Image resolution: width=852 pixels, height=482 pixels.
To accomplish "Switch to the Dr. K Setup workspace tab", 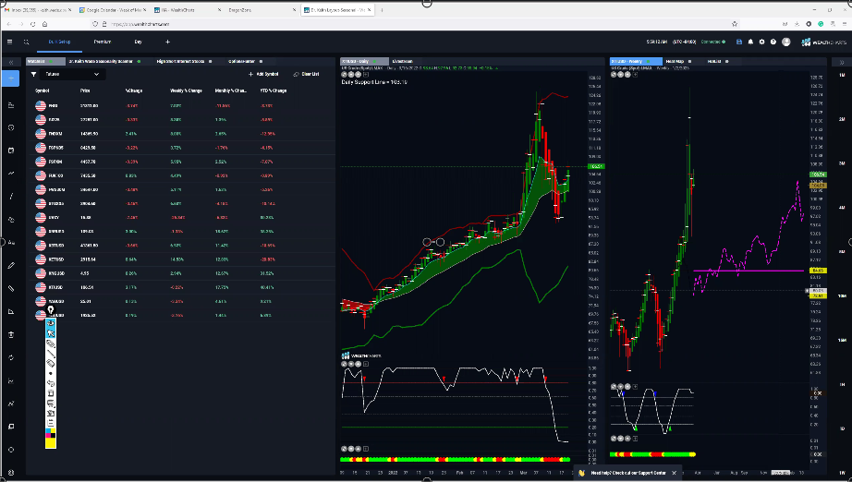I will click(59, 42).
